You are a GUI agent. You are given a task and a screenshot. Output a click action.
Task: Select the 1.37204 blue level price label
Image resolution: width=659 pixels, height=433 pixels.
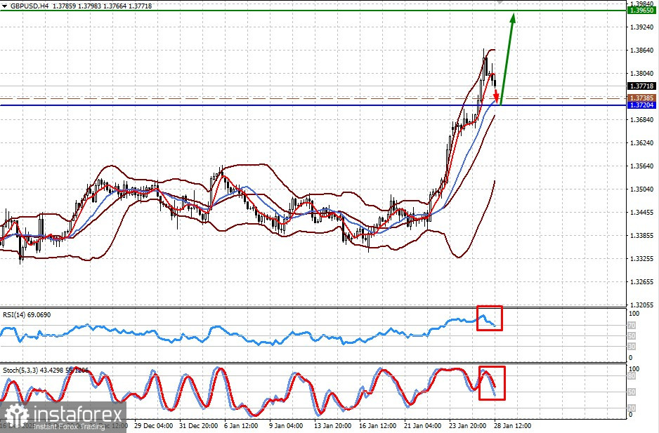click(x=641, y=105)
